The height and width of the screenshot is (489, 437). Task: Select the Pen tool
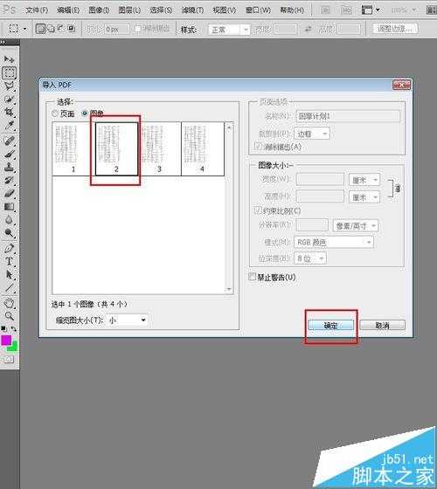click(9, 248)
